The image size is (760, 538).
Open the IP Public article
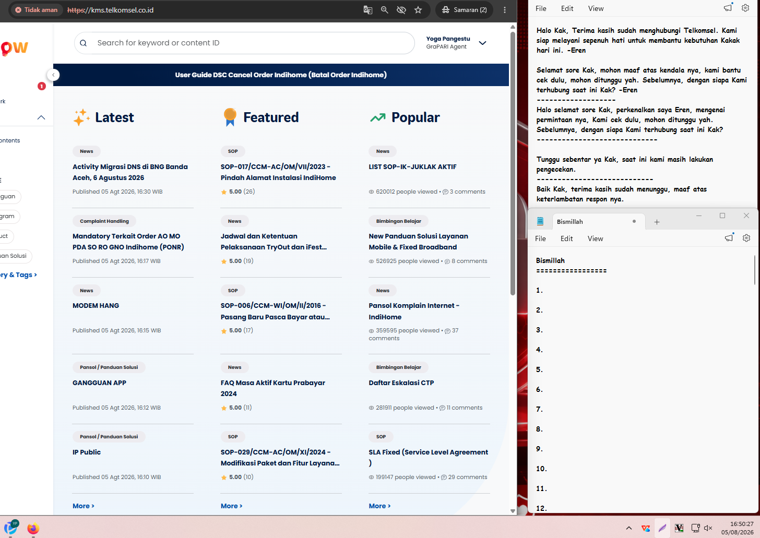[87, 452]
